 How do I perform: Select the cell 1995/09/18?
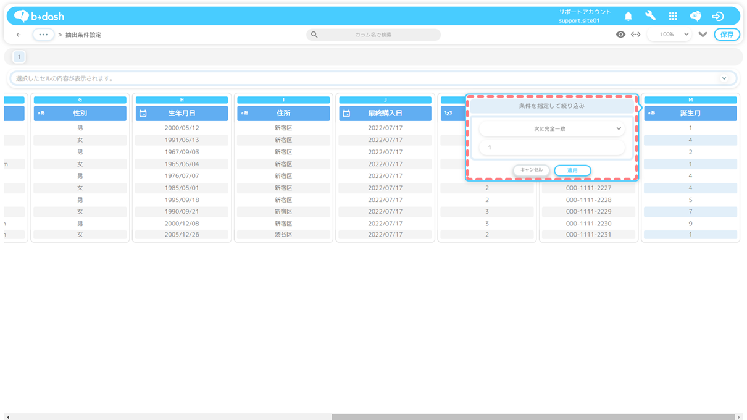click(x=182, y=200)
